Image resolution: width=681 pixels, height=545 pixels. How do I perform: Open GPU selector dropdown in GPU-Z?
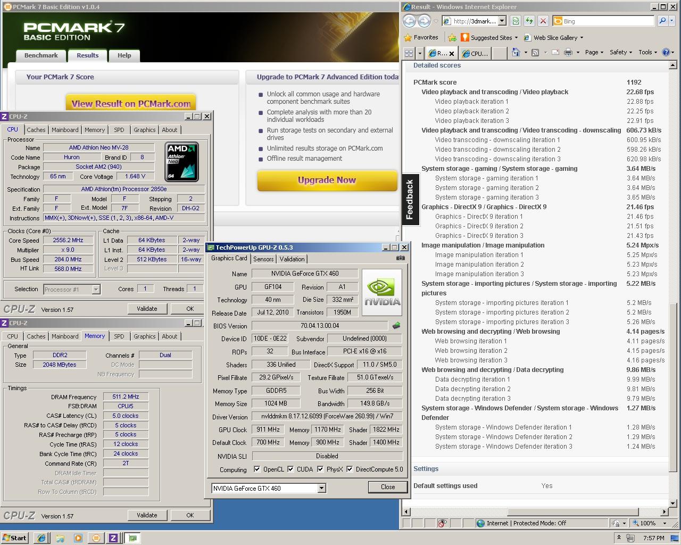[x=321, y=488]
